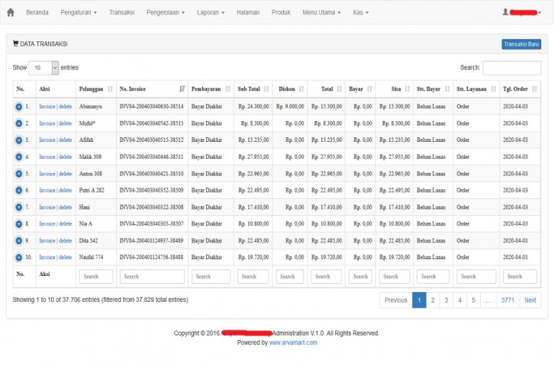The height and width of the screenshot is (366, 554).
Task: Sort table by No. Invoice column
Action: 153,89
